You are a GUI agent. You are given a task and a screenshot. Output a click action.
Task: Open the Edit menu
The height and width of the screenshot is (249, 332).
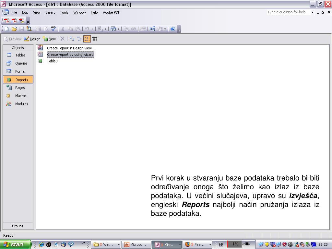(x=25, y=12)
